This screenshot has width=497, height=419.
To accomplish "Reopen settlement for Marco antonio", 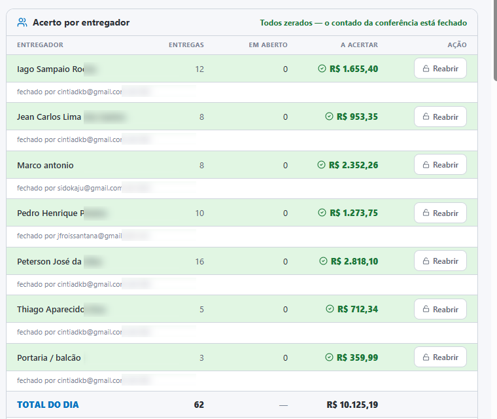I will pyautogui.click(x=440, y=164).
